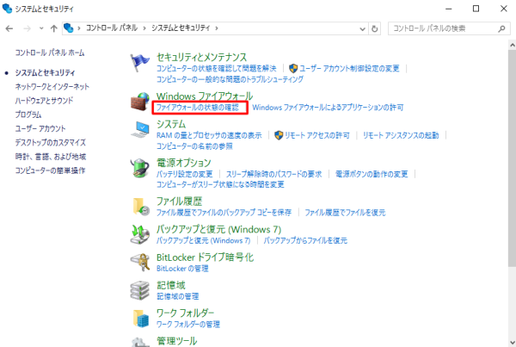Click the Control Panel icon in the address bar
Screen dimensions: 516x347
coord(69,28)
